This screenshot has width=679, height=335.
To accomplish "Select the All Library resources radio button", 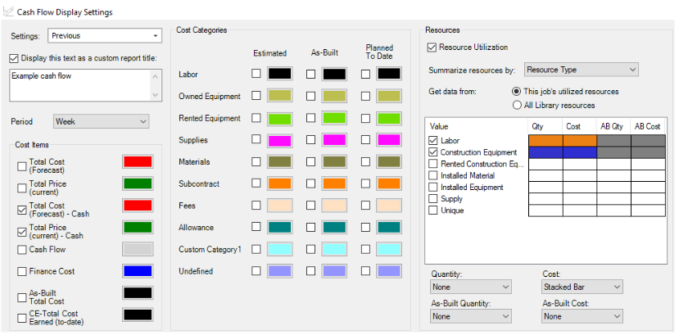I will pos(516,105).
